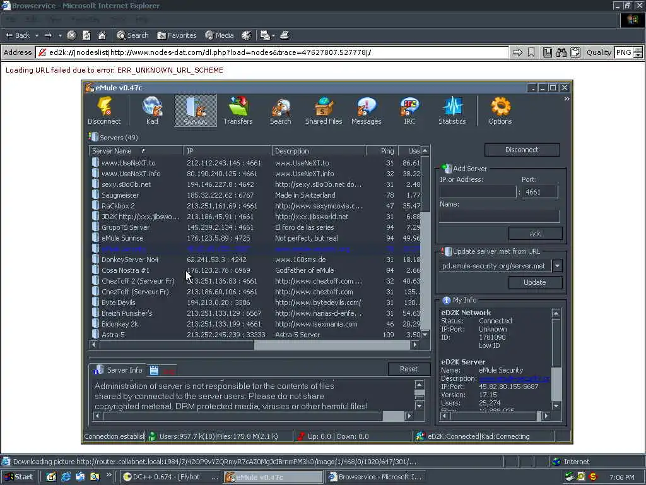Click the Disconnect button above Add Server
Viewport: 646px width, 485px height.
[x=522, y=150]
